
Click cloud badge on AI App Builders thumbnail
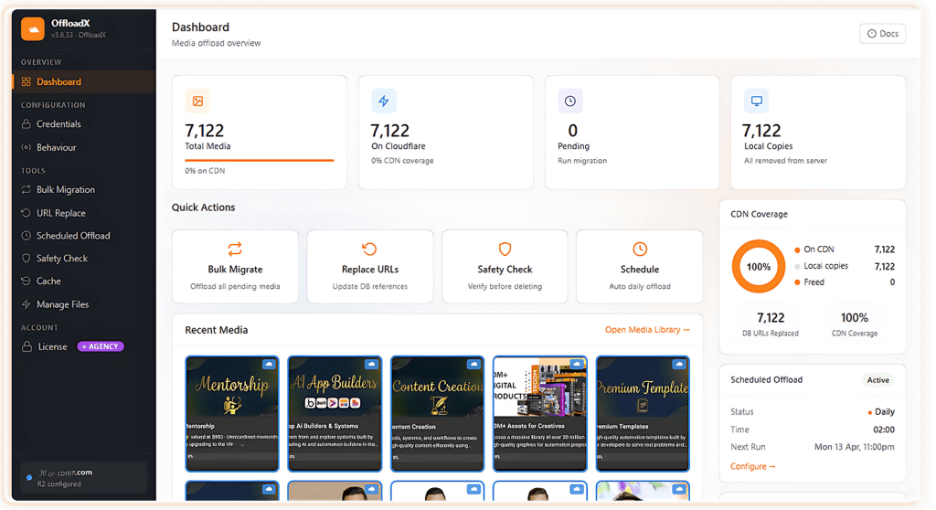(371, 364)
